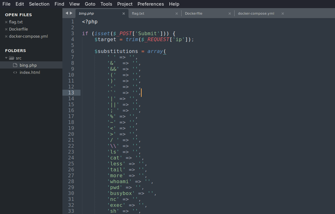Go to next tab with right arrow

[71, 13]
